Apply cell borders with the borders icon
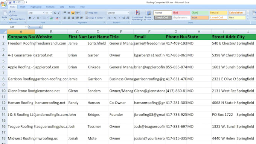The width and height of the screenshot is (256, 144). coord(44,18)
